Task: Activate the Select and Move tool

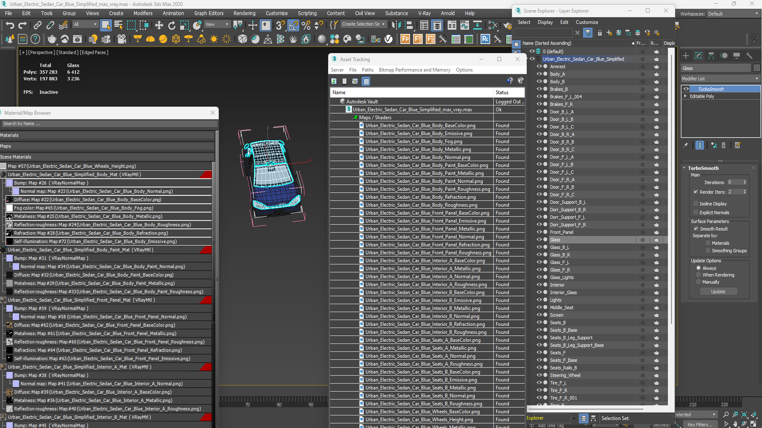Action: (x=159, y=25)
